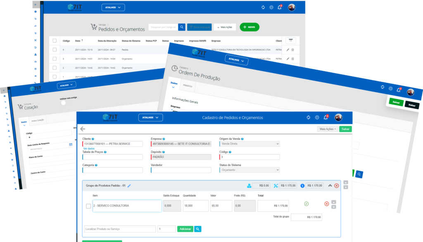Click the Origem da Venda help icon
Viewport: 423px width, 242px height.
click(x=242, y=139)
